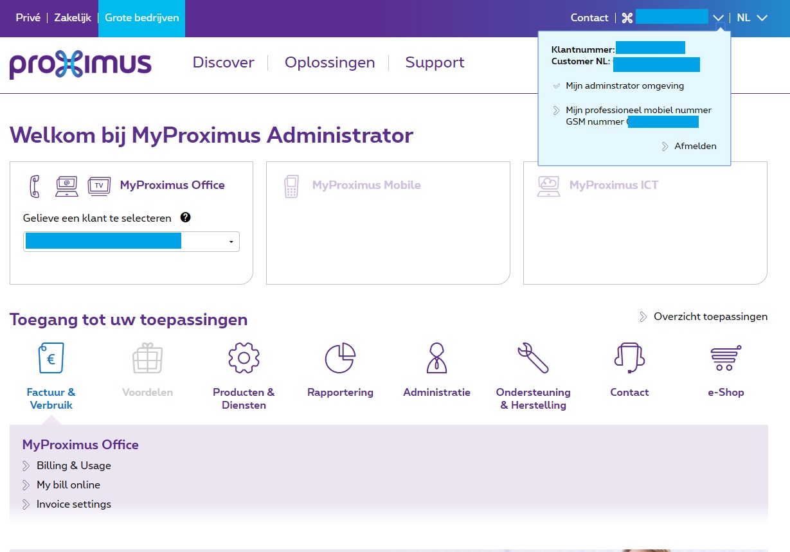790x552 pixels.
Task: Open the Oplossingen menu
Action: 330,62
